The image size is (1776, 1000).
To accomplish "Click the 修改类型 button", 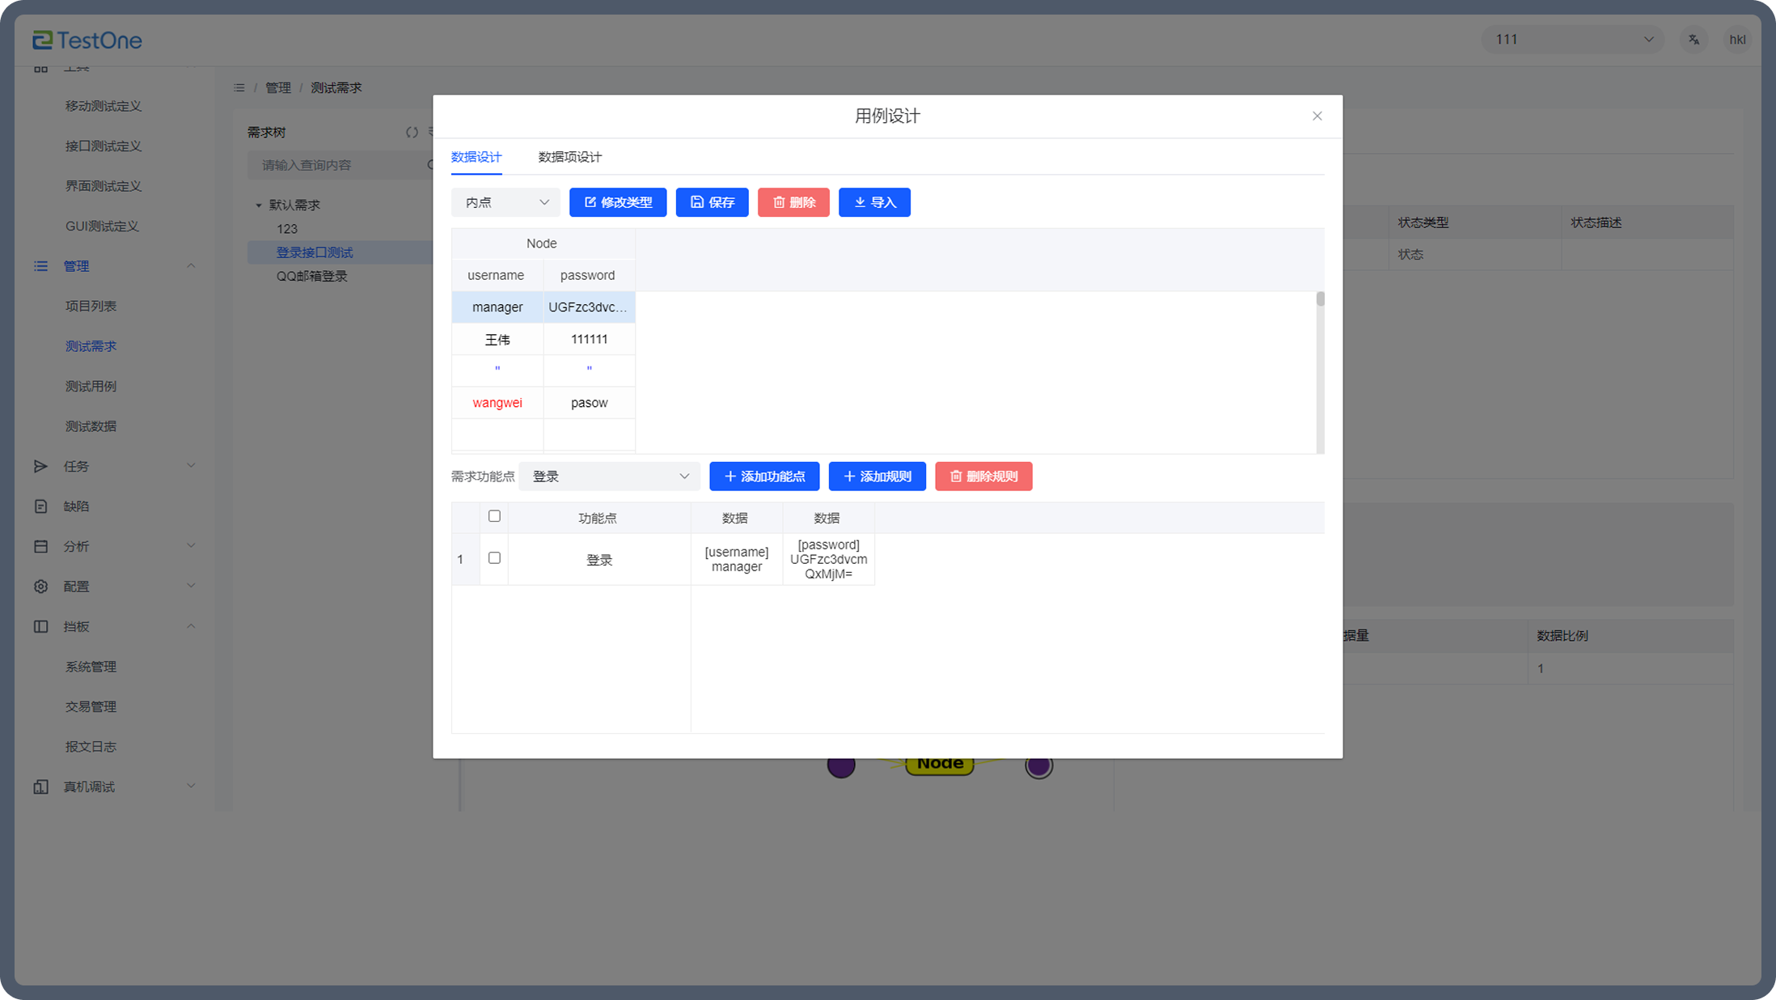I will tap(618, 202).
